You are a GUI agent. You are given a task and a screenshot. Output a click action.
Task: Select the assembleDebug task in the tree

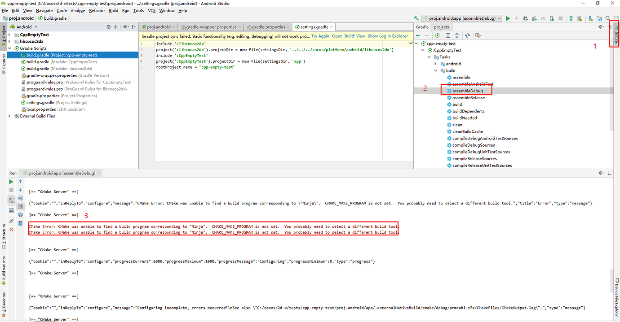pyautogui.click(x=467, y=90)
